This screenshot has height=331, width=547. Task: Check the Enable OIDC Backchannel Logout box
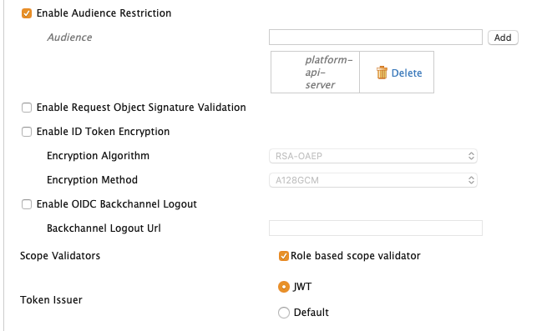tap(27, 204)
